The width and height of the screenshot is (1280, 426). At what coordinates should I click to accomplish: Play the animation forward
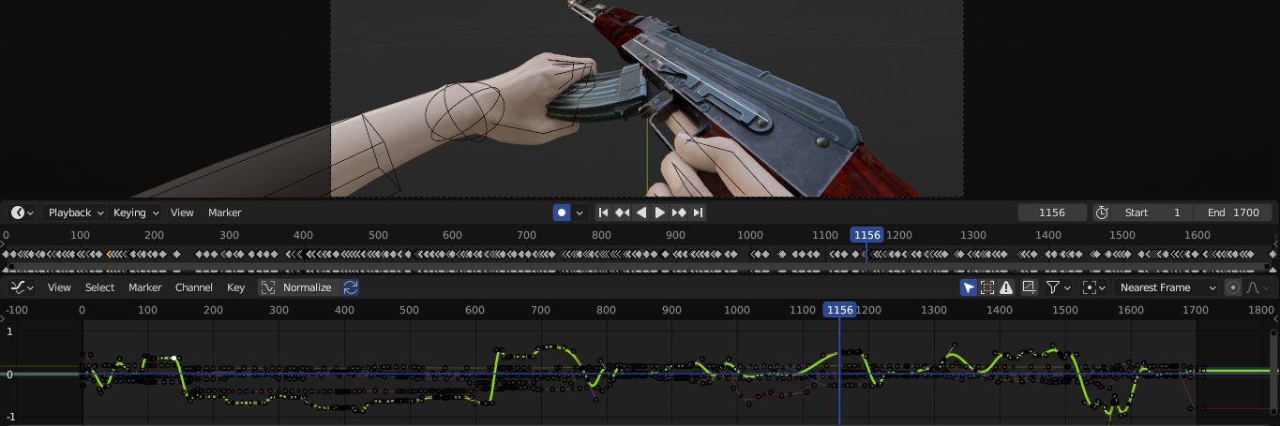[x=660, y=213]
